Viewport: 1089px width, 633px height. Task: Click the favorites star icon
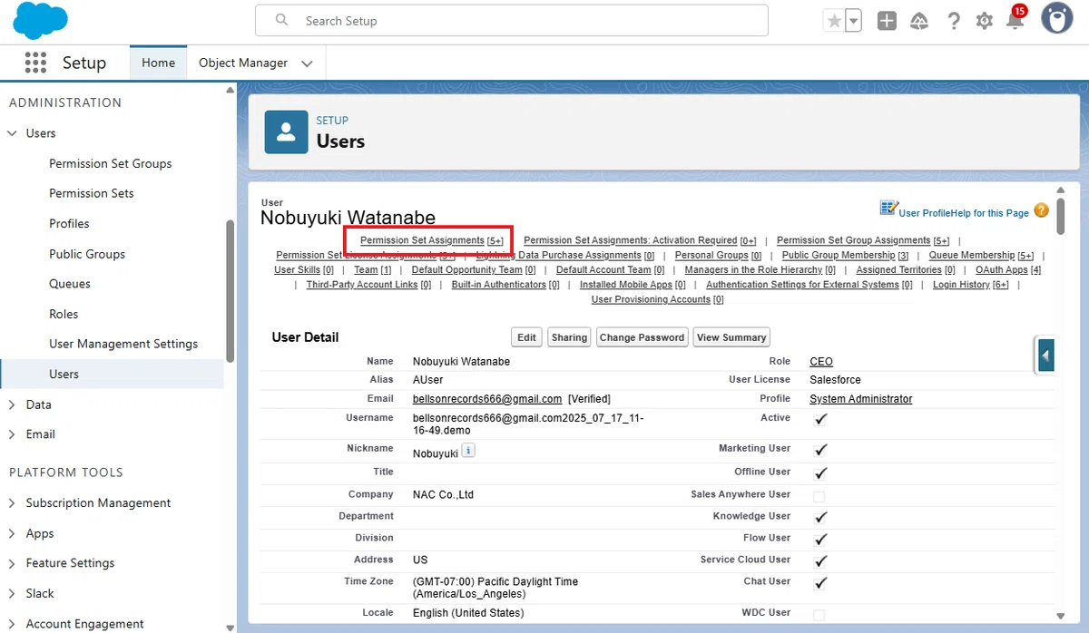coord(834,21)
